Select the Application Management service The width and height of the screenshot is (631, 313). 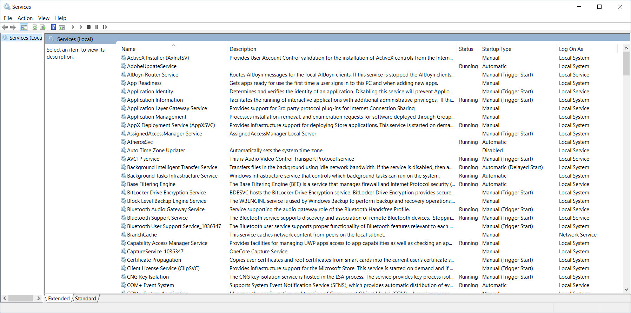[x=157, y=117]
